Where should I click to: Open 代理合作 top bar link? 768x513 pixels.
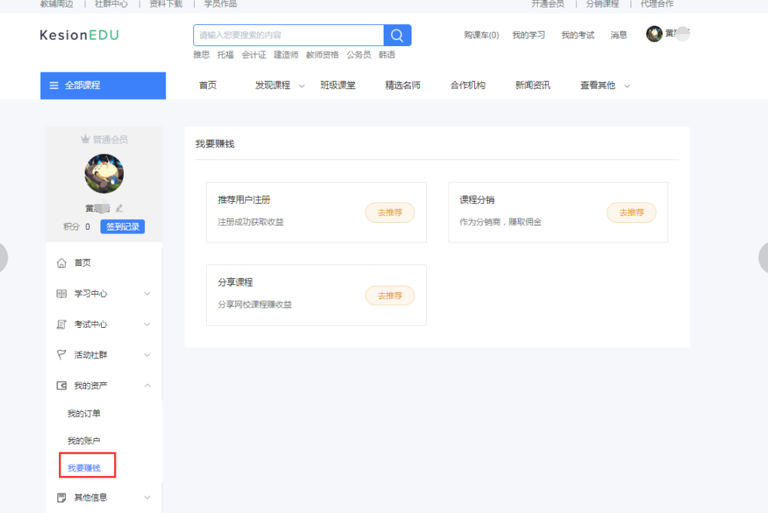coord(657,4)
